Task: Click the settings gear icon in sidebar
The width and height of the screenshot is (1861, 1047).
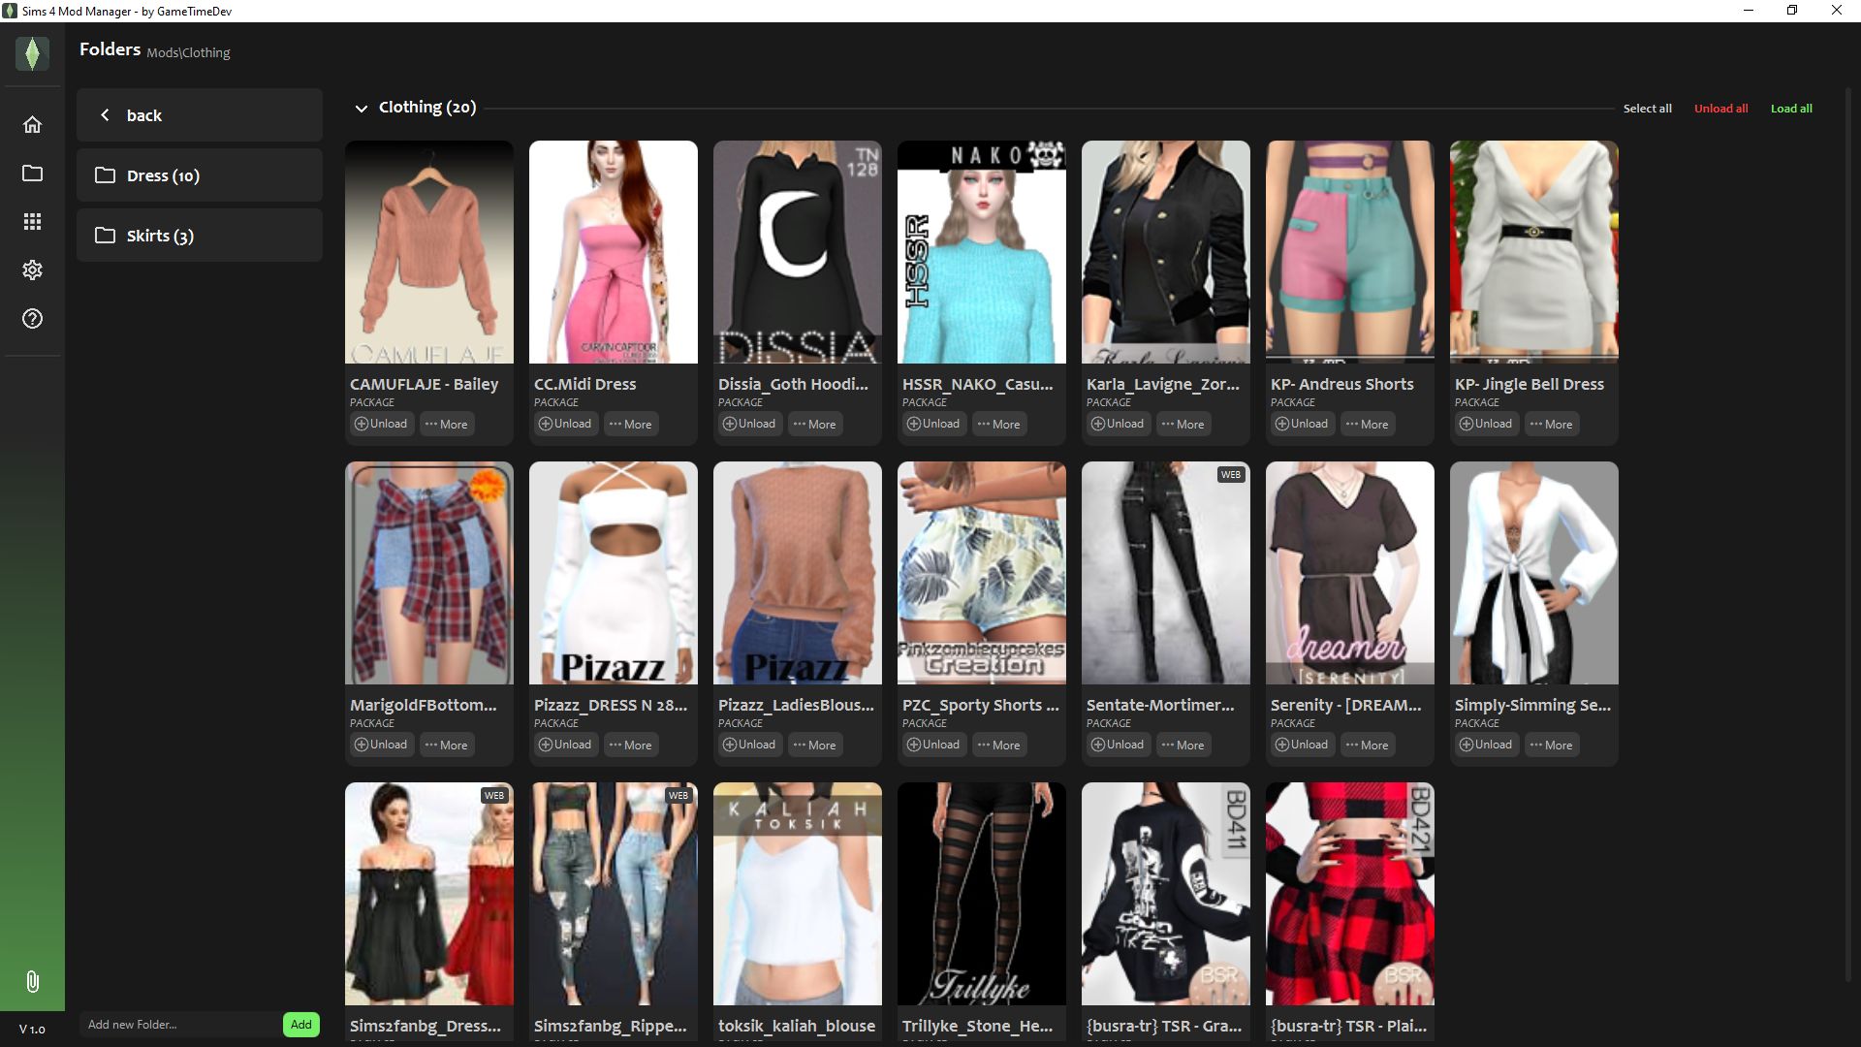Action: [x=32, y=270]
